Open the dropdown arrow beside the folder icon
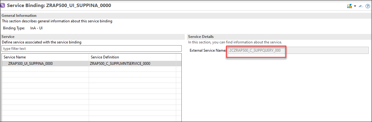The height and width of the screenshot is (122, 372). point(355,6)
